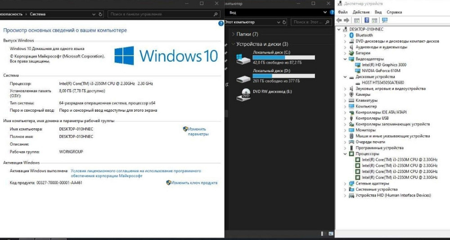Open the Вид menu in Device Manager
The width and height of the screenshot is (450, 240).
[x=378, y=12]
